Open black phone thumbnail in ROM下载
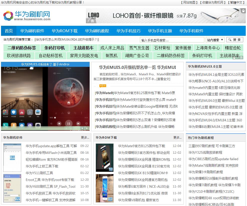247x206 pixels. [x=105, y=157]
